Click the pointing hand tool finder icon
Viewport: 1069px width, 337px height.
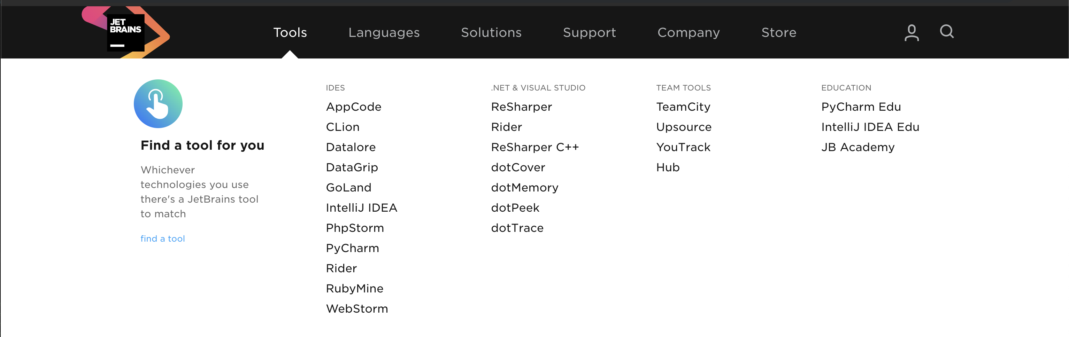pos(158,104)
